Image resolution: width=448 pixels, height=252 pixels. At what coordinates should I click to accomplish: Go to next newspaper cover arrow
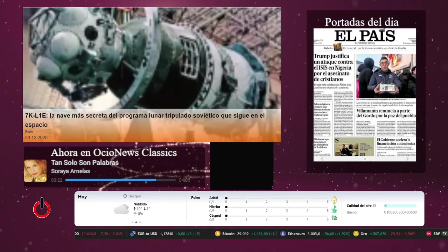tap(407, 159)
